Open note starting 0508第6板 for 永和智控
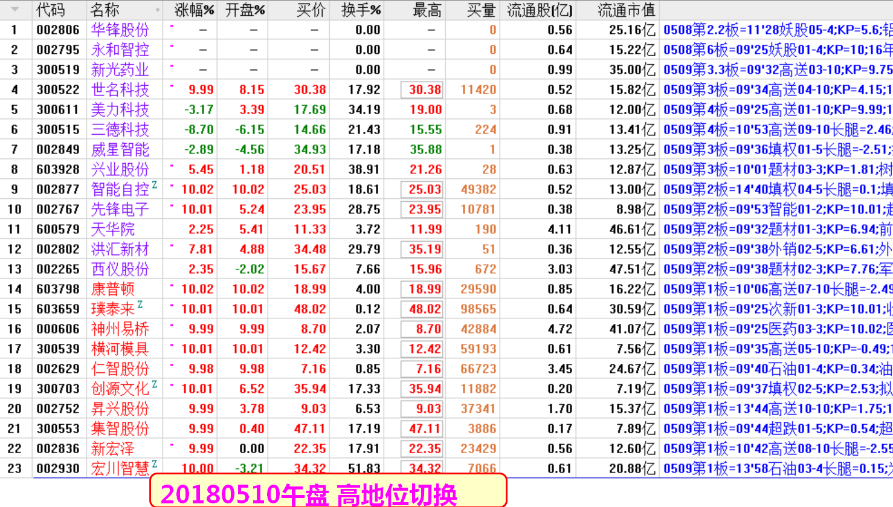This screenshot has height=507, width=893. pyautogui.click(x=778, y=50)
